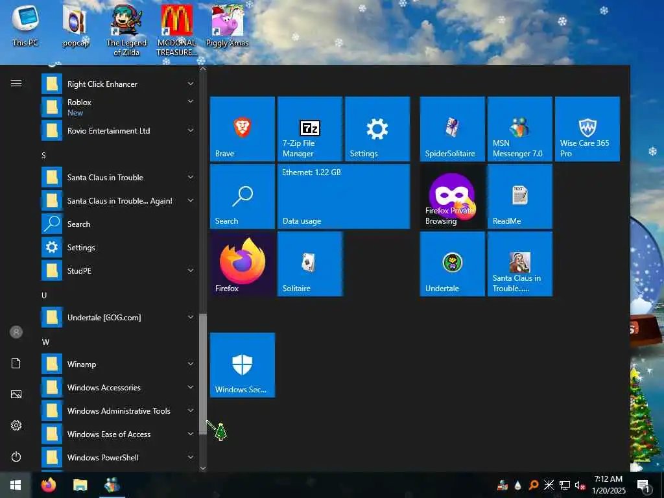The image size is (664, 498).
Task: Open the Data usage Ethernet tile
Action: (x=344, y=196)
